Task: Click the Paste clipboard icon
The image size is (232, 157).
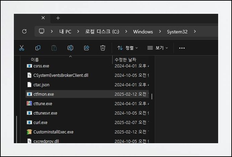Action: [x=54, y=48]
